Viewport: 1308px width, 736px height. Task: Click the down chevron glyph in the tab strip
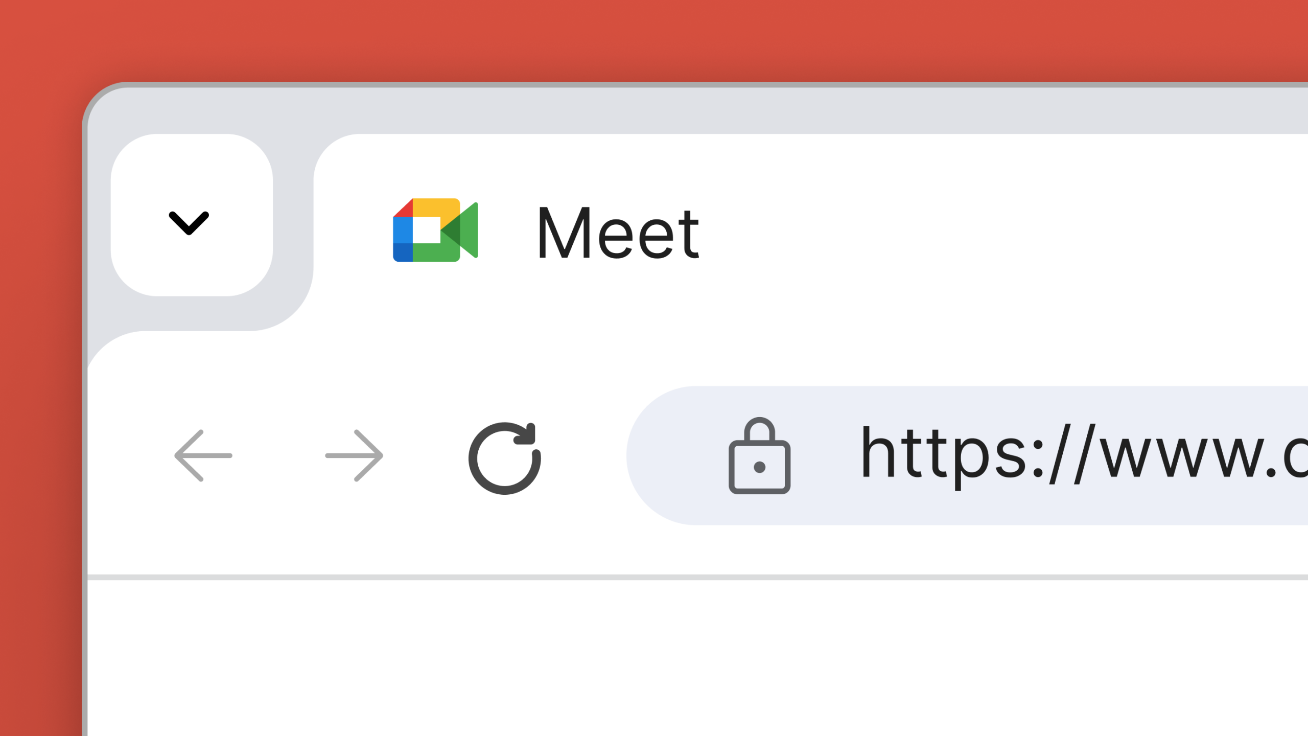pos(189,223)
